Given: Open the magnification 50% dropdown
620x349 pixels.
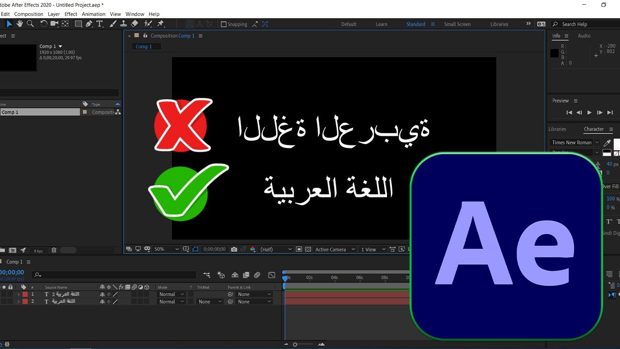Looking at the screenshot, I should pos(166,249).
